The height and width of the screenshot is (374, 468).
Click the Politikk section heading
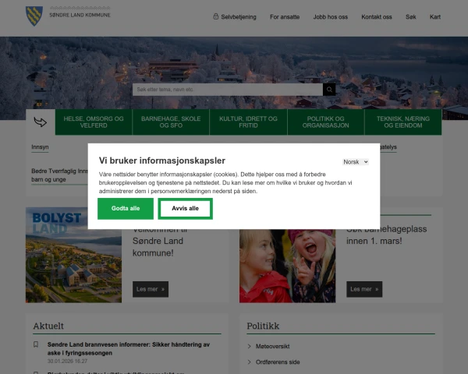pyautogui.click(x=263, y=326)
